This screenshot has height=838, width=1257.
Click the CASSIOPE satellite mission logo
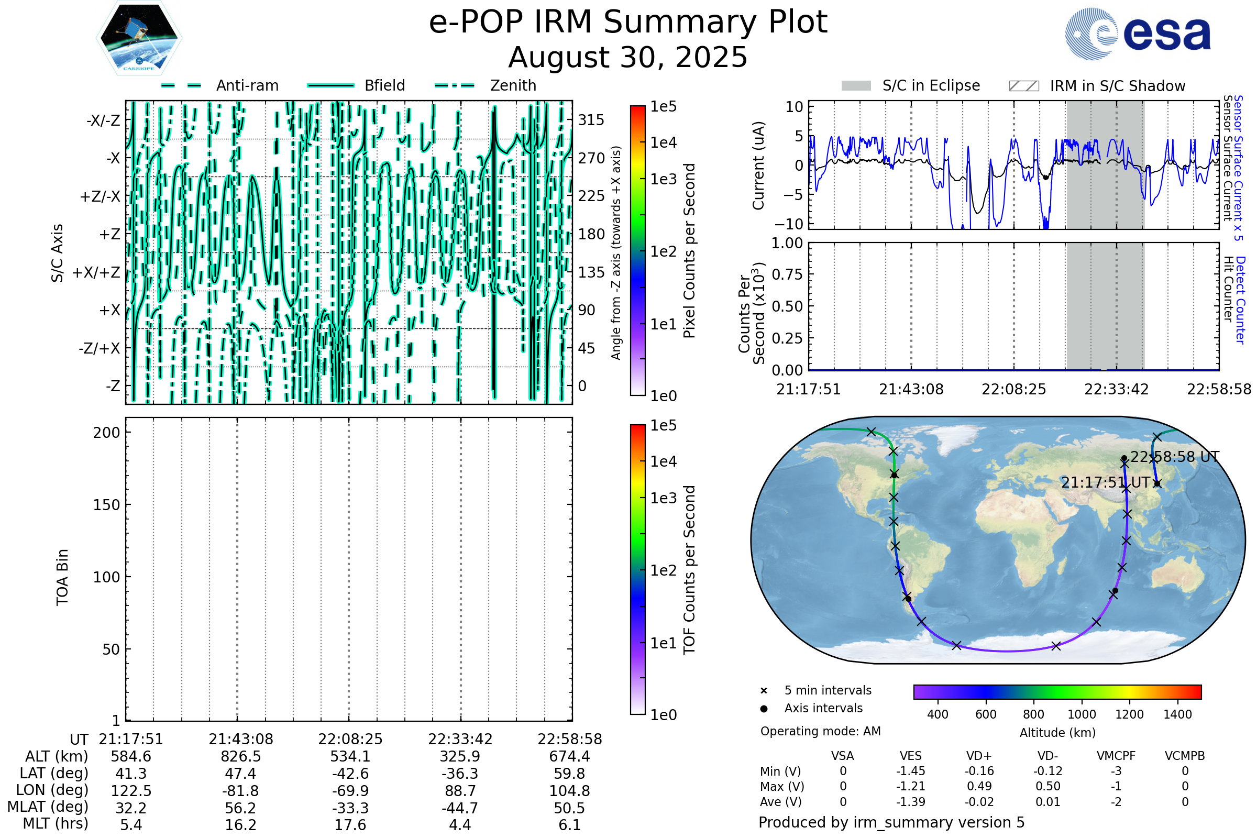tap(139, 38)
